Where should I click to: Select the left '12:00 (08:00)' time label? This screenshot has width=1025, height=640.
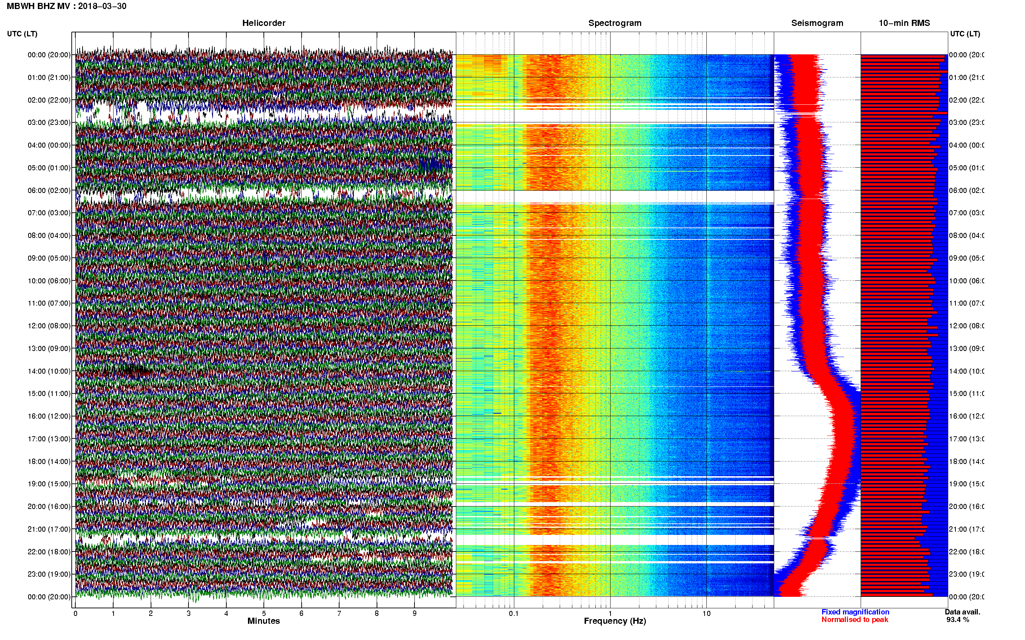pos(49,325)
